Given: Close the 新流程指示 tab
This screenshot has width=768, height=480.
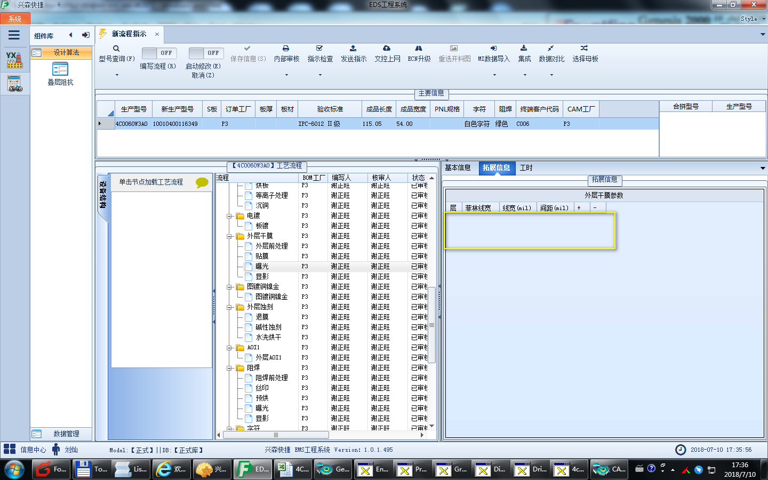Looking at the screenshot, I should pos(157,34).
